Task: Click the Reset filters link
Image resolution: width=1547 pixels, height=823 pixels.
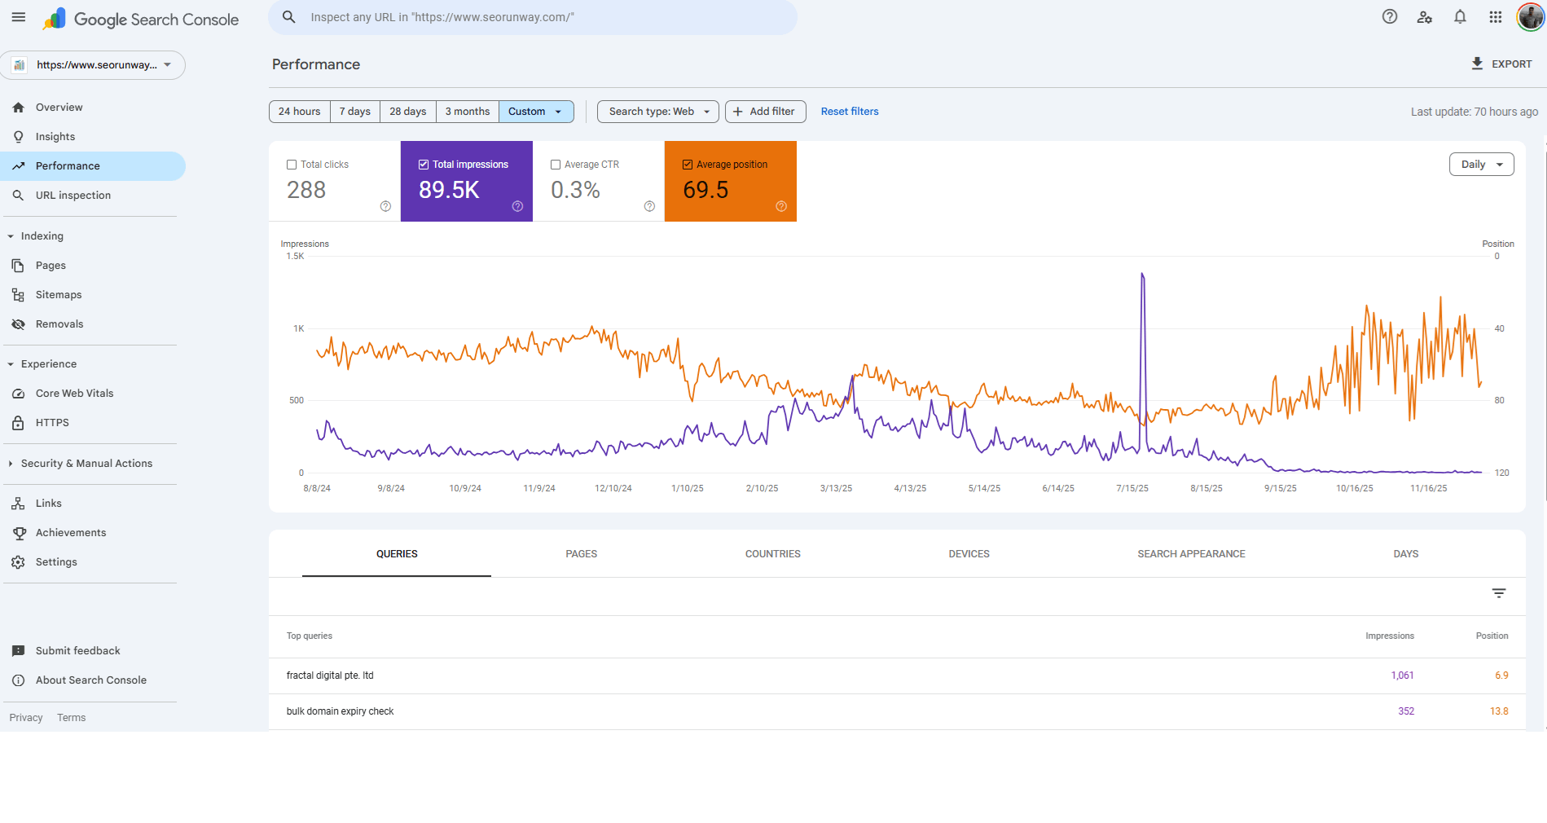Action: coord(849,112)
